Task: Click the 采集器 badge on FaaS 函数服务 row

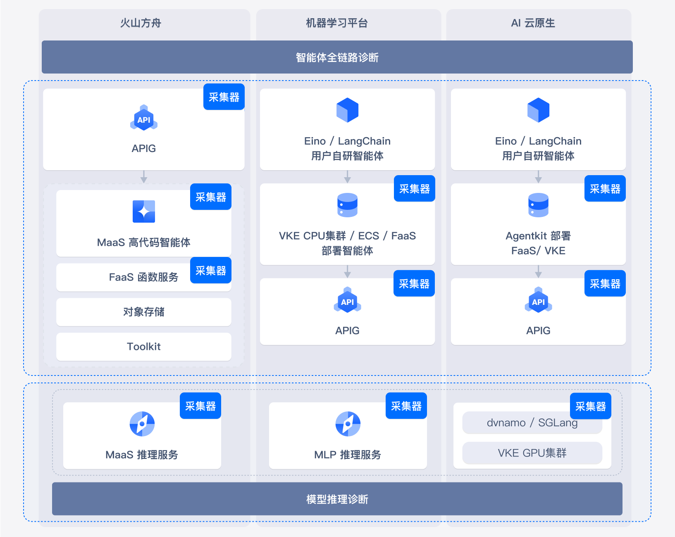Action: 211,271
